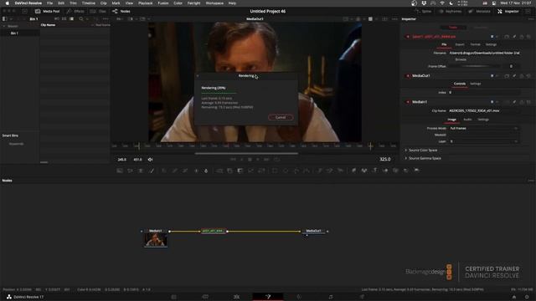Screen dimensions: 536x301
Task: Toggle the Nodes panel button
Action: (x=121, y=11)
